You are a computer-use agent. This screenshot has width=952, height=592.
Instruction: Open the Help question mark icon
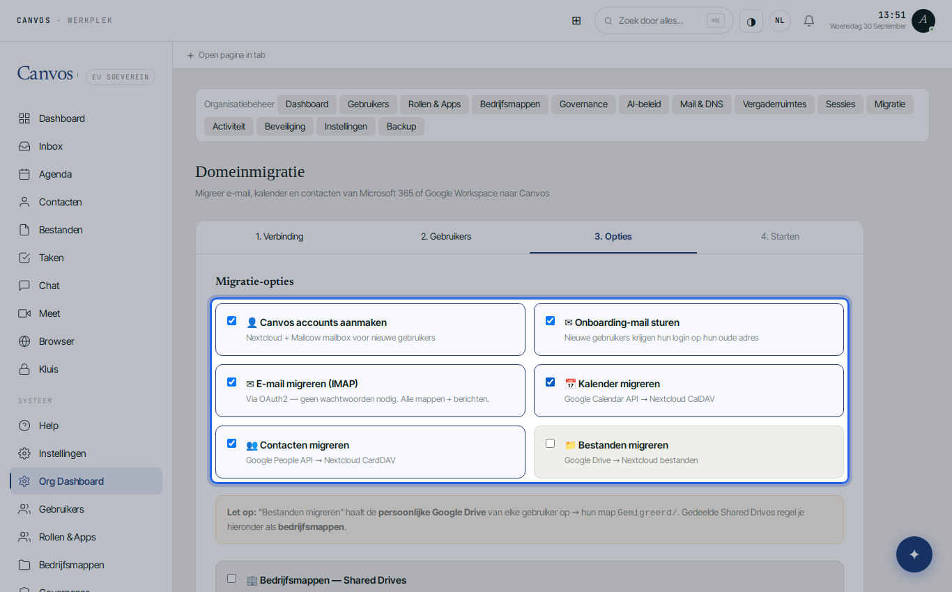pos(24,426)
